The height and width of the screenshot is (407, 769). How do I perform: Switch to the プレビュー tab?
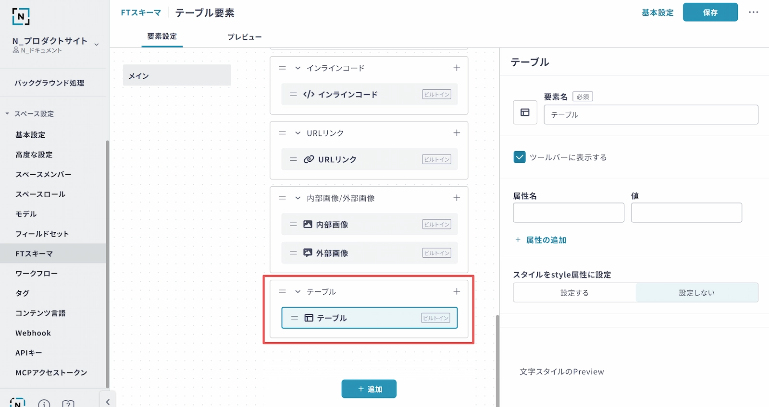[x=244, y=37]
